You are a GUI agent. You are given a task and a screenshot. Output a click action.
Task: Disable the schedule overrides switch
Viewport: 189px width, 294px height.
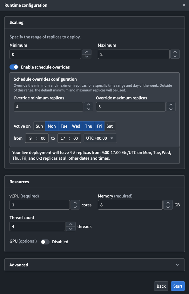click(14, 67)
